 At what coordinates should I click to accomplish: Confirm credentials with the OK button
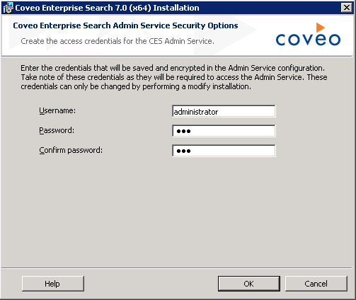249,284
